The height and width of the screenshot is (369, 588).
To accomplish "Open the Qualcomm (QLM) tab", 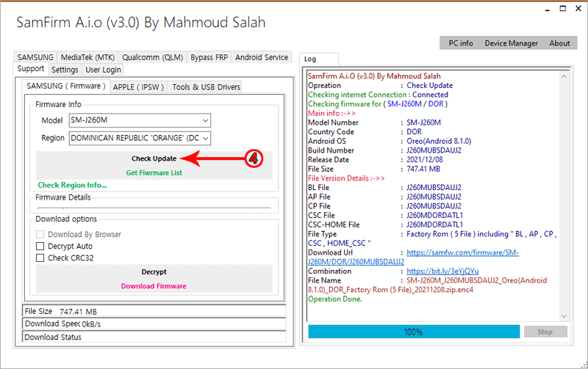I will pos(152,57).
